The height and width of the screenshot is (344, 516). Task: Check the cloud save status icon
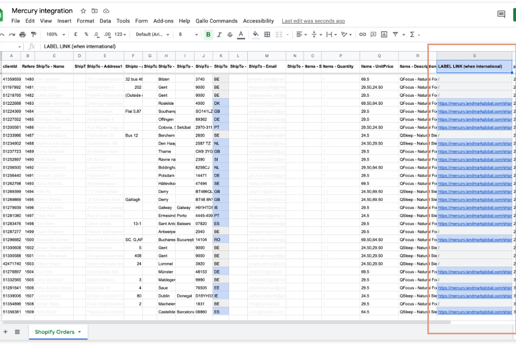point(106,11)
